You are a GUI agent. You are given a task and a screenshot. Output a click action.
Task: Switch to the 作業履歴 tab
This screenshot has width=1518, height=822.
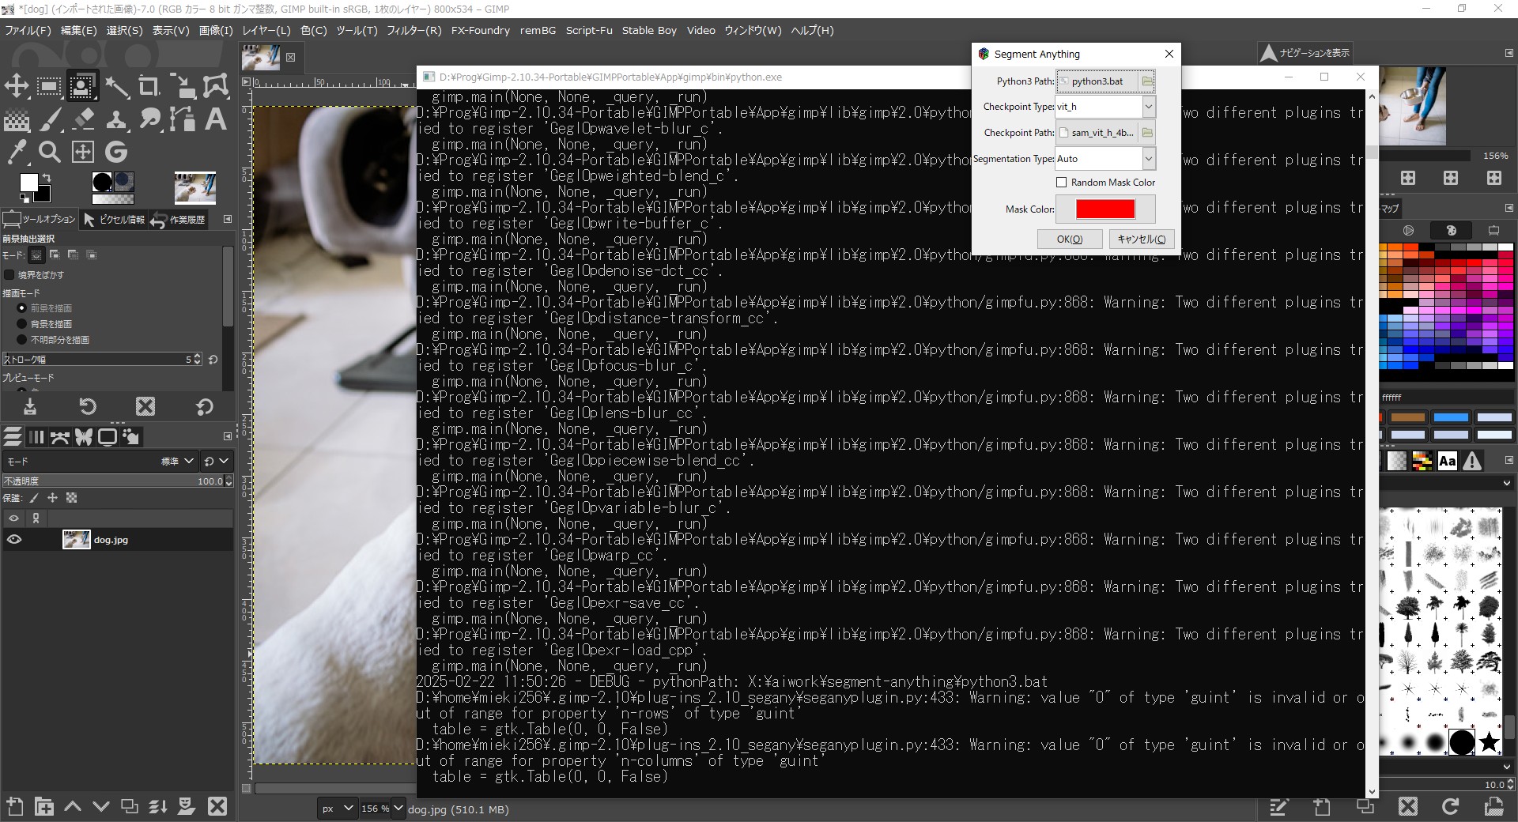click(179, 220)
